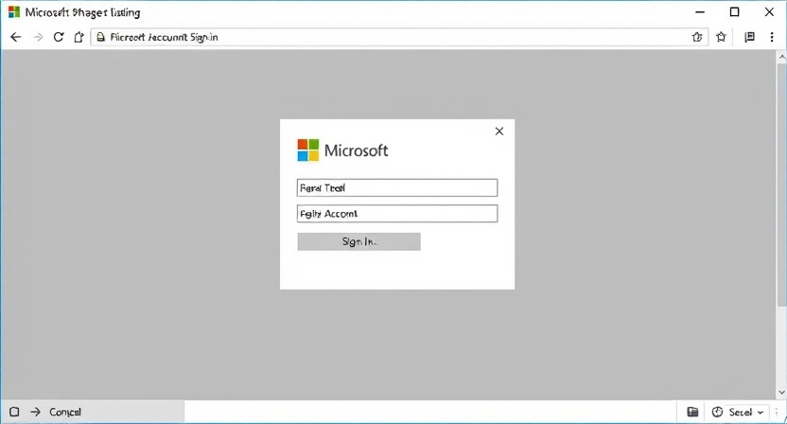Image resolution: width=787 pixels, height=424 pixels.
Task: Minimize the browser window
Action: coord(700,12)
